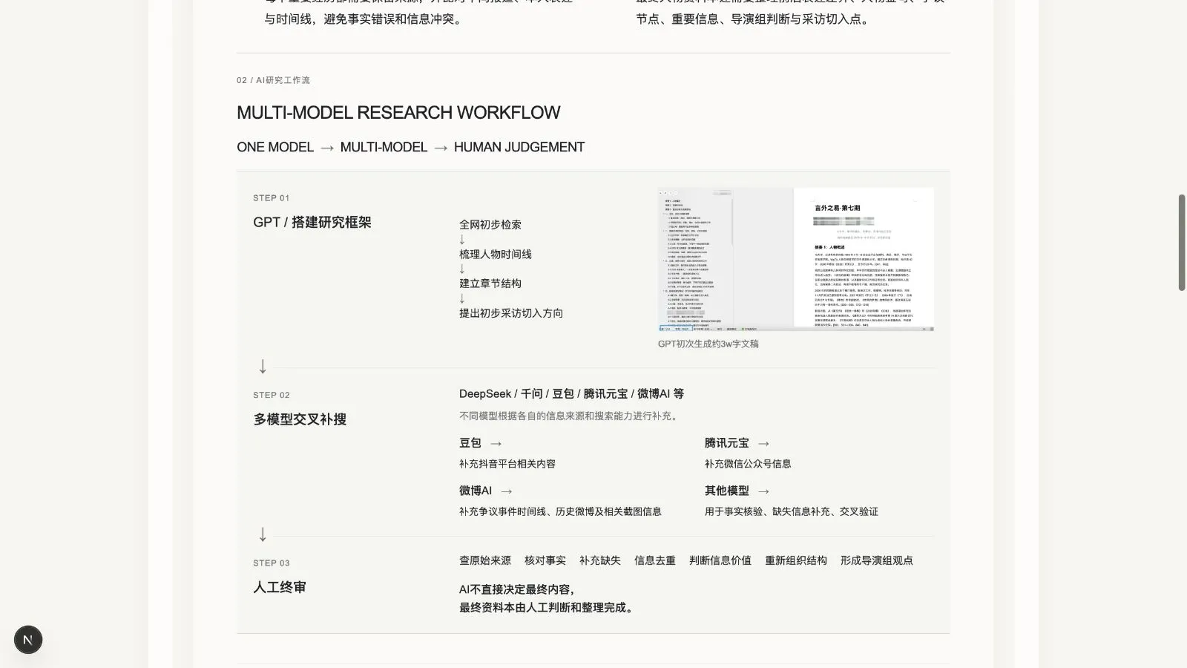The width and height of the screenshot is (1187, 668).
Task: Click the arrow next to 豆包
Action: (x=496, y=444)
